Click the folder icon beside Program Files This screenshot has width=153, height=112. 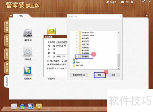[80, 33]
